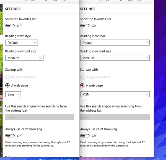Click the feedback smiley icon above left panel
The height and width of the screenshot is (160, 166).
pyautogui.click(x=64, y=1)
